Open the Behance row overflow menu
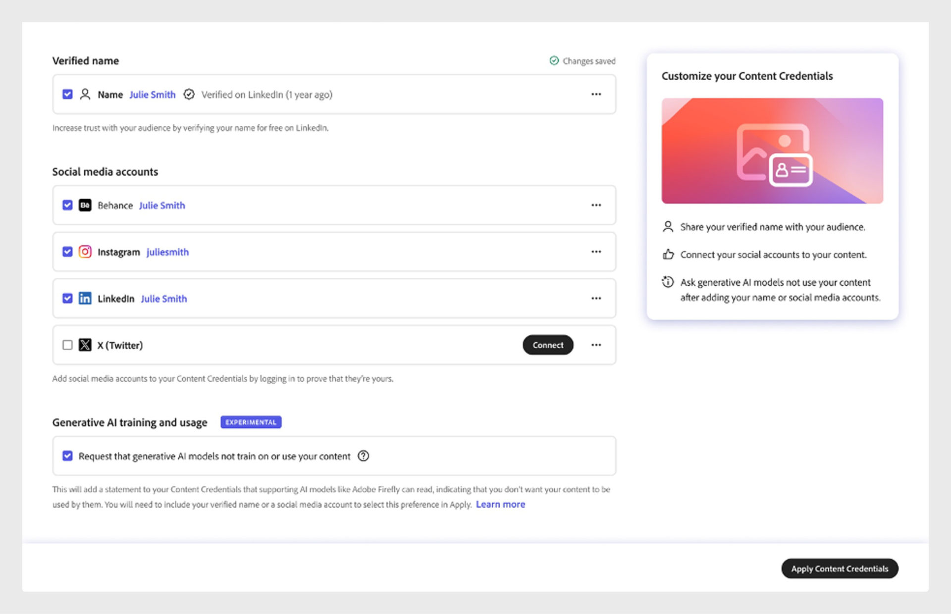The height and width of the screenshot is (614, 951). click(596, 205)
